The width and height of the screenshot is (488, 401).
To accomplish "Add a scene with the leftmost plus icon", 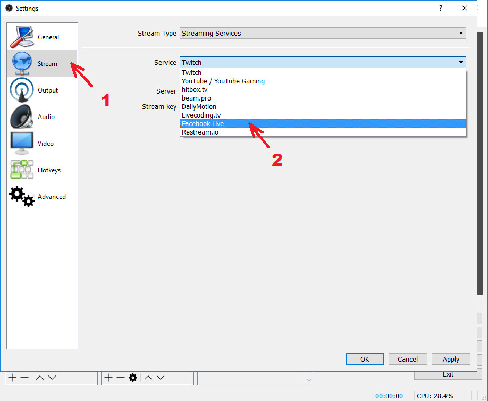I will (12, 378).
